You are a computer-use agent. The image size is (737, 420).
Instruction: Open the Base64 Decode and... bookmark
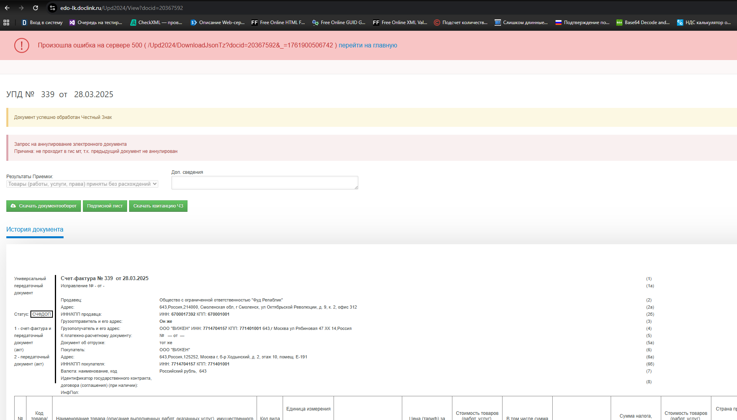tap(643, 23)
